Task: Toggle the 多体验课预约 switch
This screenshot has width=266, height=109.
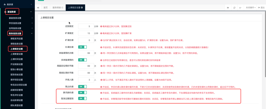Action: (82, 60)
